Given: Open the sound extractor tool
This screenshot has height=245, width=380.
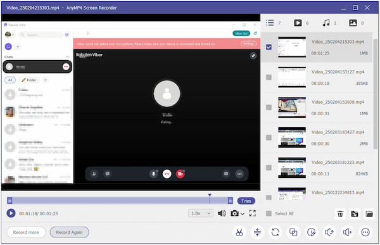Looking at the screenshot, I should click(x=329, y=232).
